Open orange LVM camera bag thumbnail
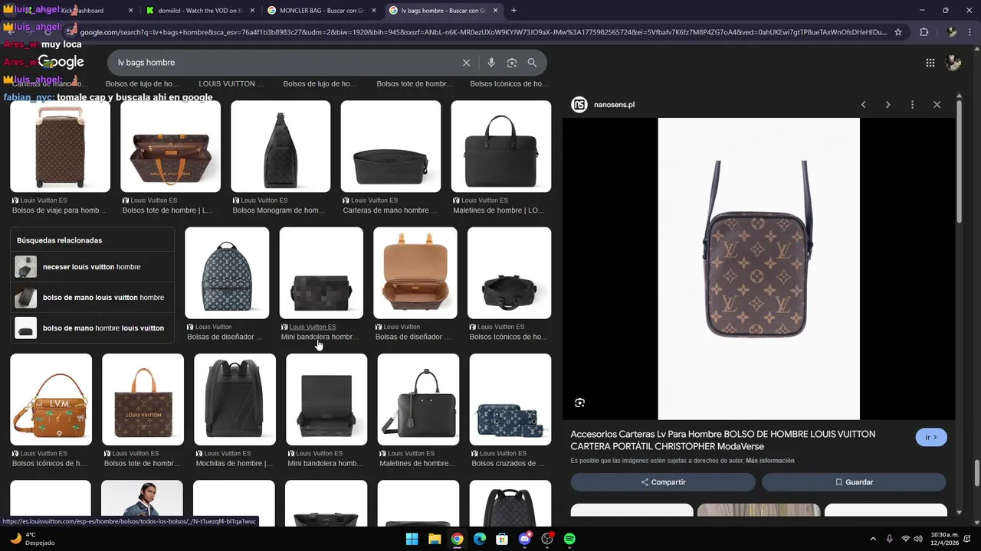The image size is (981, 551). click(x=51, y=399)
